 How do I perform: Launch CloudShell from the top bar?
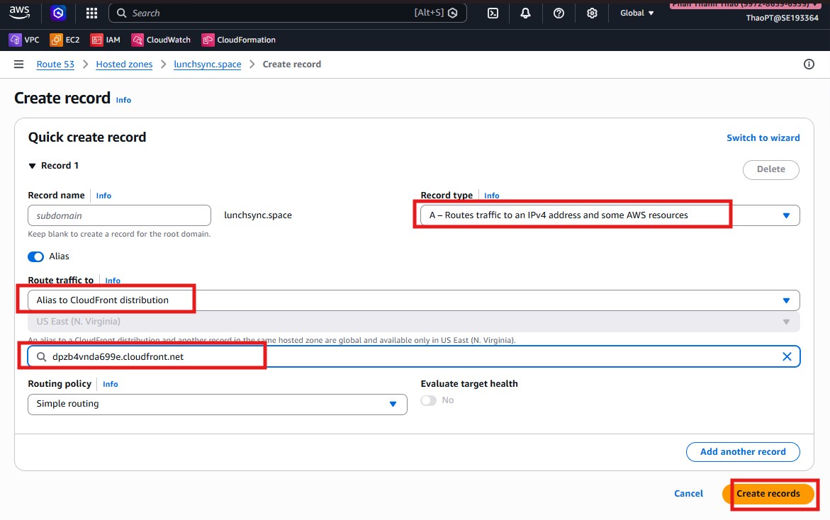[493, 13]
